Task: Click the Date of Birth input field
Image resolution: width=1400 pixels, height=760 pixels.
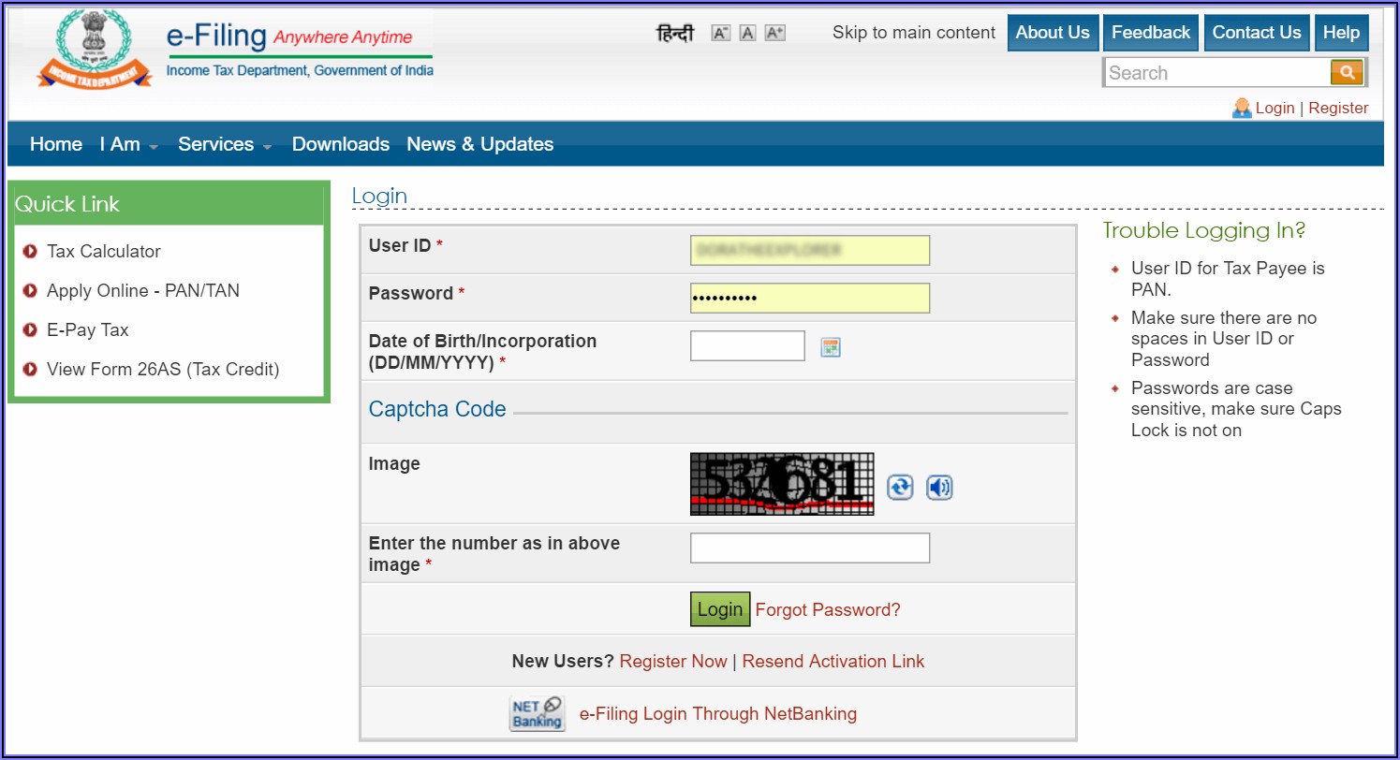Action: click(x=746, y=346)
